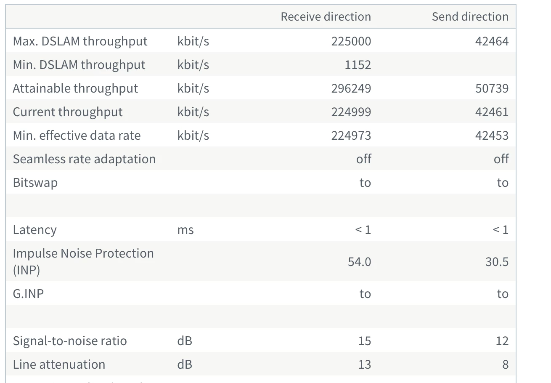Click the Receive direction column header
This screenshot has width=551, height=383.
(326, 17)
